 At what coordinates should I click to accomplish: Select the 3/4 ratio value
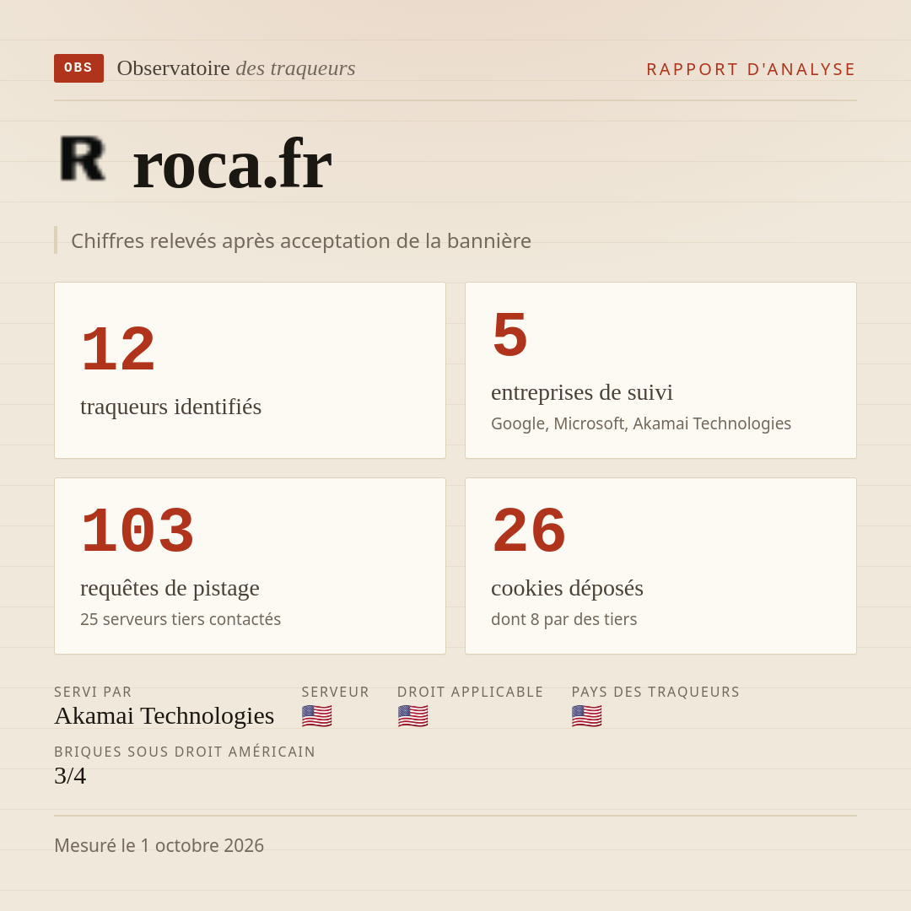pos(70,776)
